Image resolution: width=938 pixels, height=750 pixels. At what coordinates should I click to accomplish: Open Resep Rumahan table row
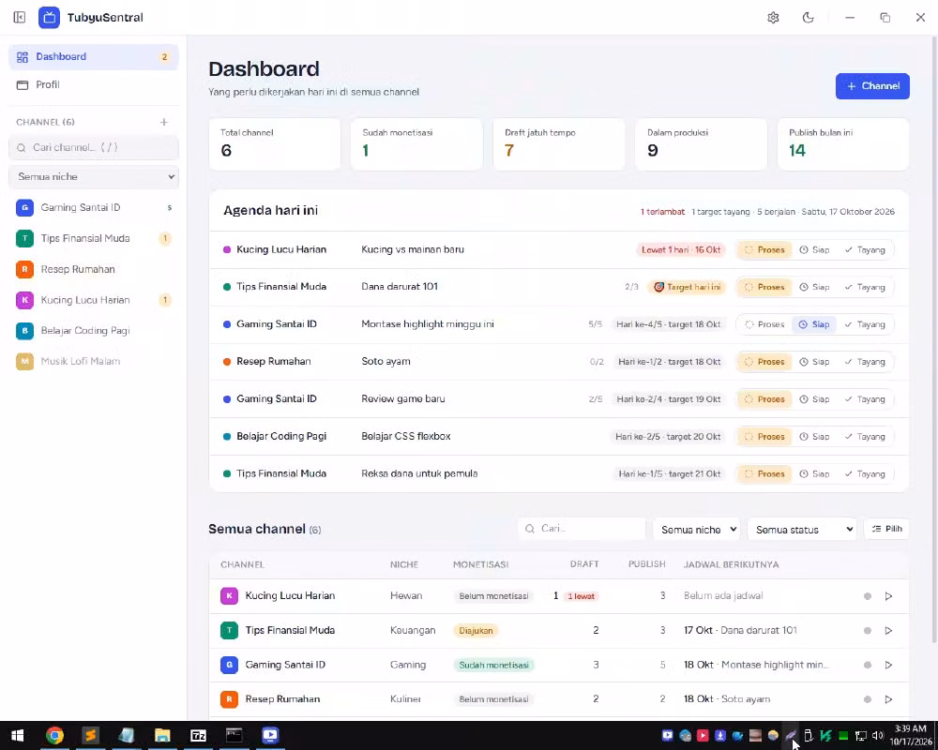[559, 699]
